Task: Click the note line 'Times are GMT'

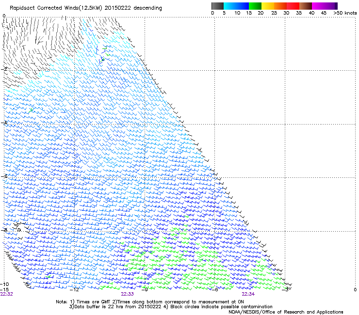Action: 93,302
